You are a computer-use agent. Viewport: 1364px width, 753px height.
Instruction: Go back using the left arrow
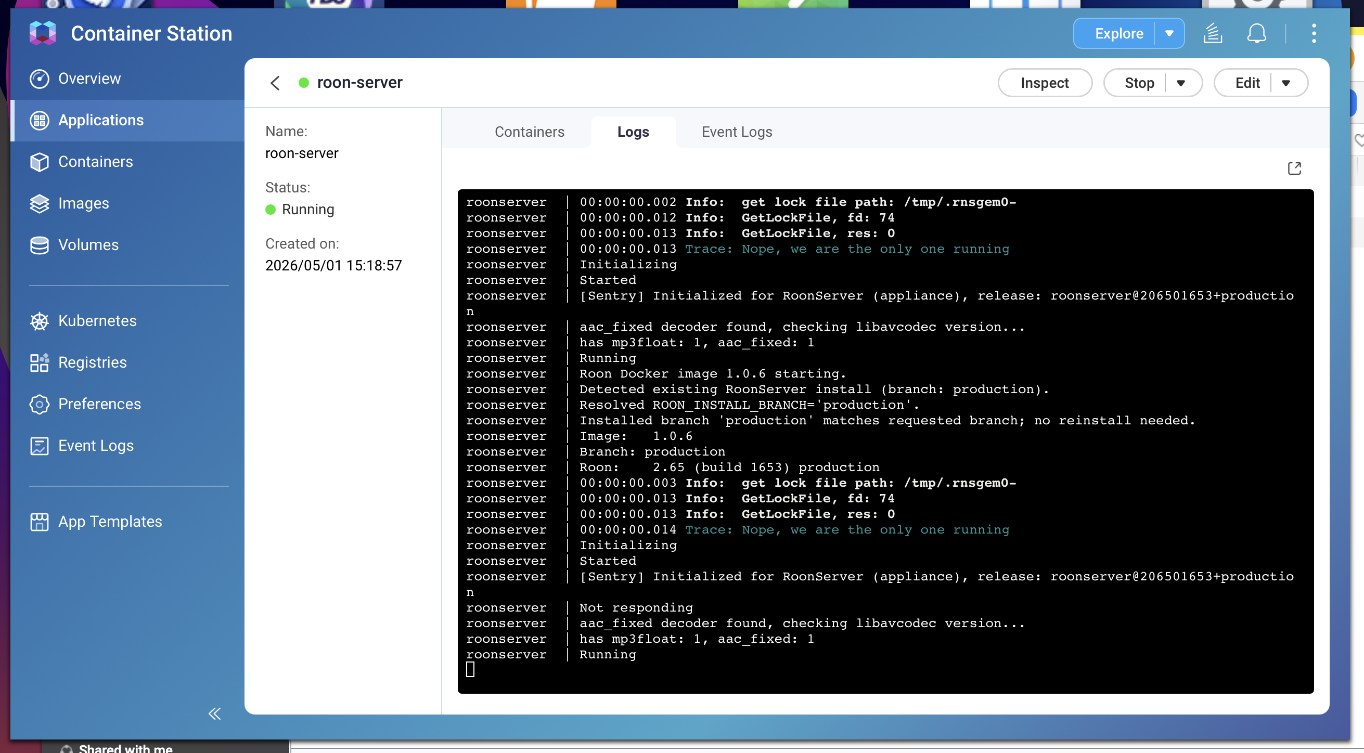click(275, 83)
